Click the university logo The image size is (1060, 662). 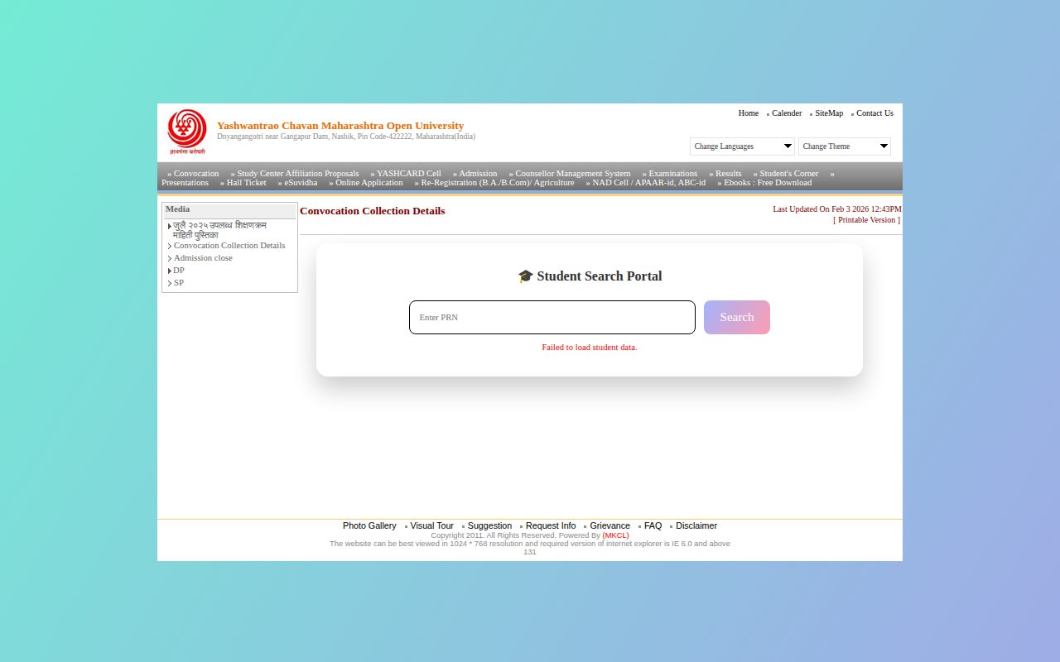187,132
